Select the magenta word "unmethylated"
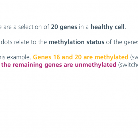The width and height of the screenshot is (138, 138). point(96,65)
